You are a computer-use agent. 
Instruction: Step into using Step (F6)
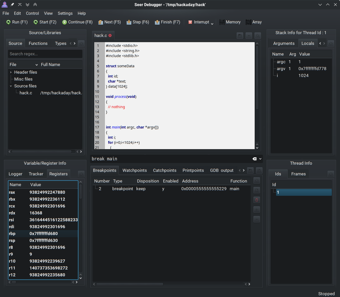138,22
